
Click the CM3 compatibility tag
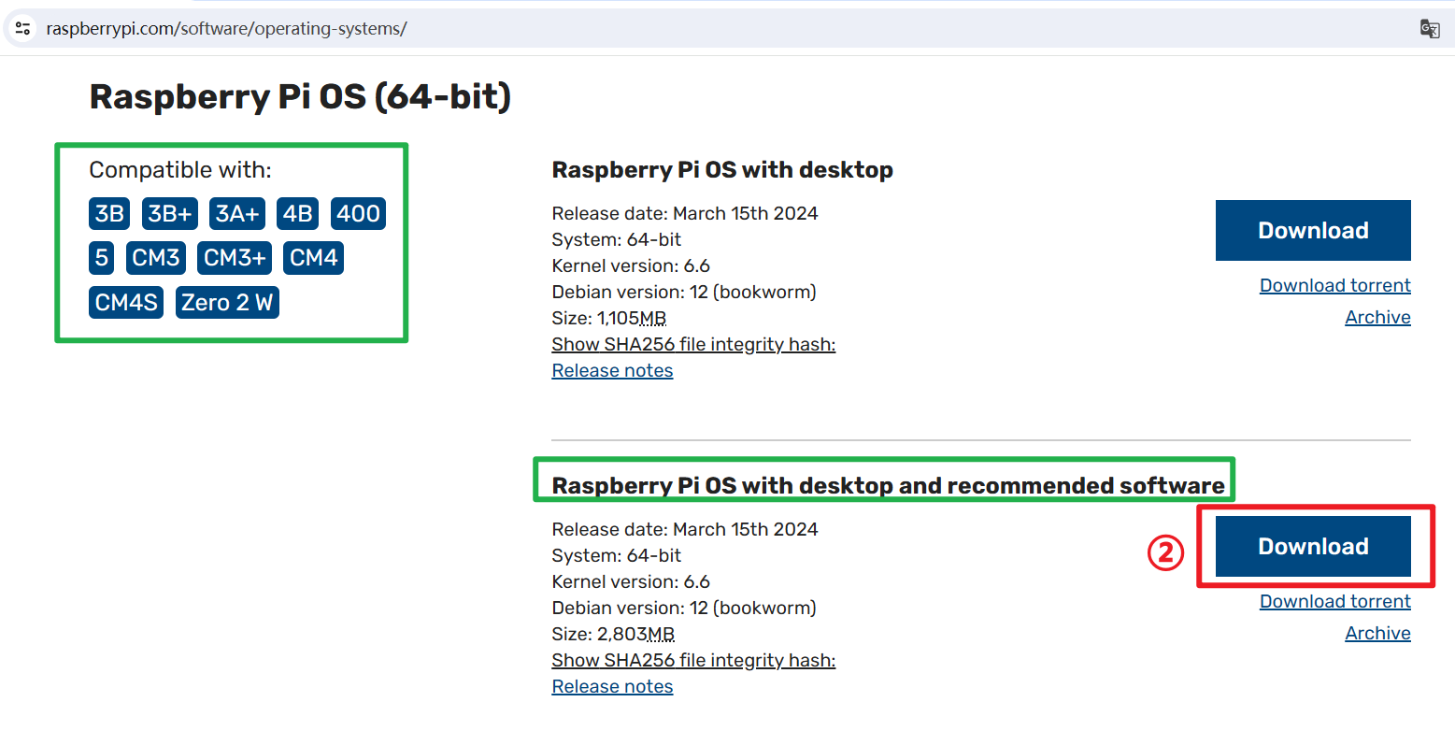(156, 257)
